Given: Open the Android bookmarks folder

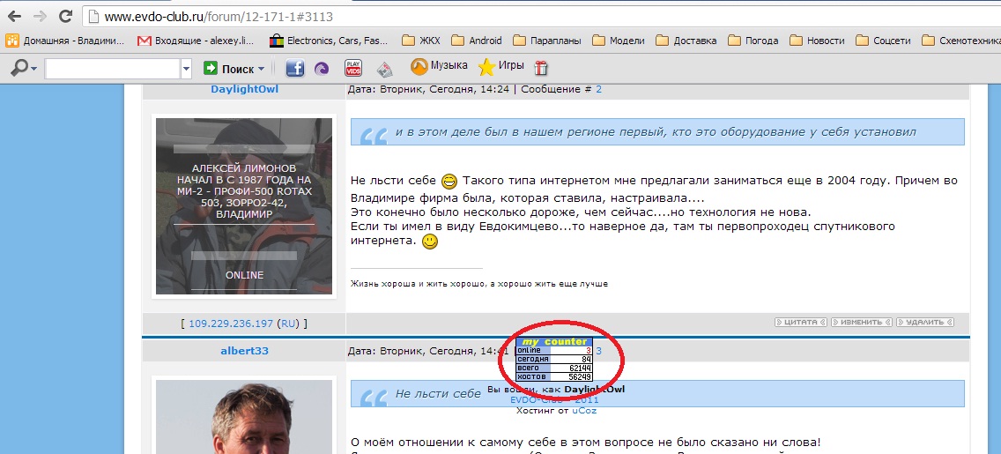Looking at the screenshot, I should tap(477, 41).
